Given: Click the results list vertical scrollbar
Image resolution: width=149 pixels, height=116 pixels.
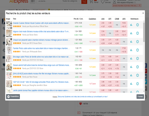Looking at the screenshot, I should [144, 56].
